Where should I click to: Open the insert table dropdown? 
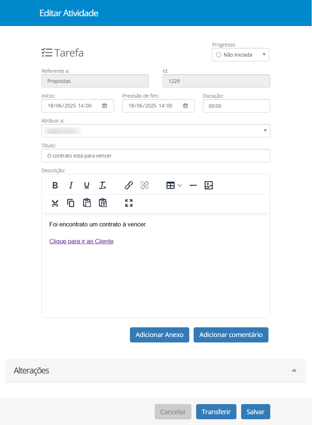174,185
